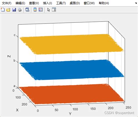Open the 帮助(H) menu
This screenshot has width=138, height=117.
pos(104,3)
